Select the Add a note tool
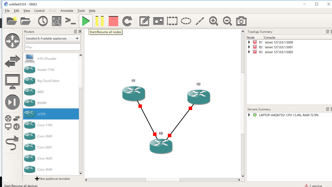Image resolution: width=332 pixels, height=187 pixels. click(x=144, y=21)
